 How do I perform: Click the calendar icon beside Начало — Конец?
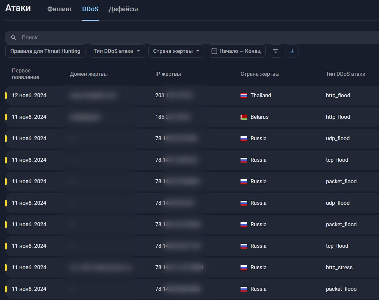coord(214,51)
